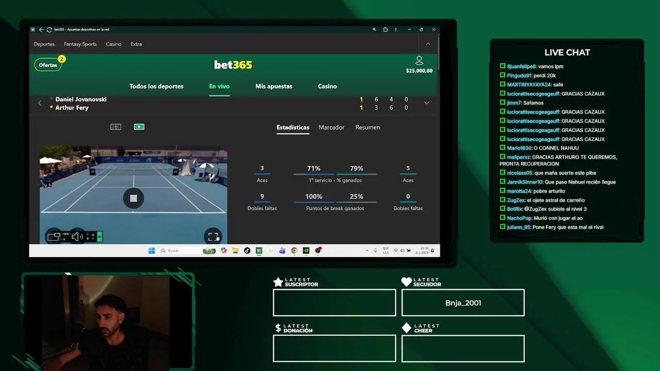Click the bet365 page vertical scrollbar

click(x=438, y=54)
